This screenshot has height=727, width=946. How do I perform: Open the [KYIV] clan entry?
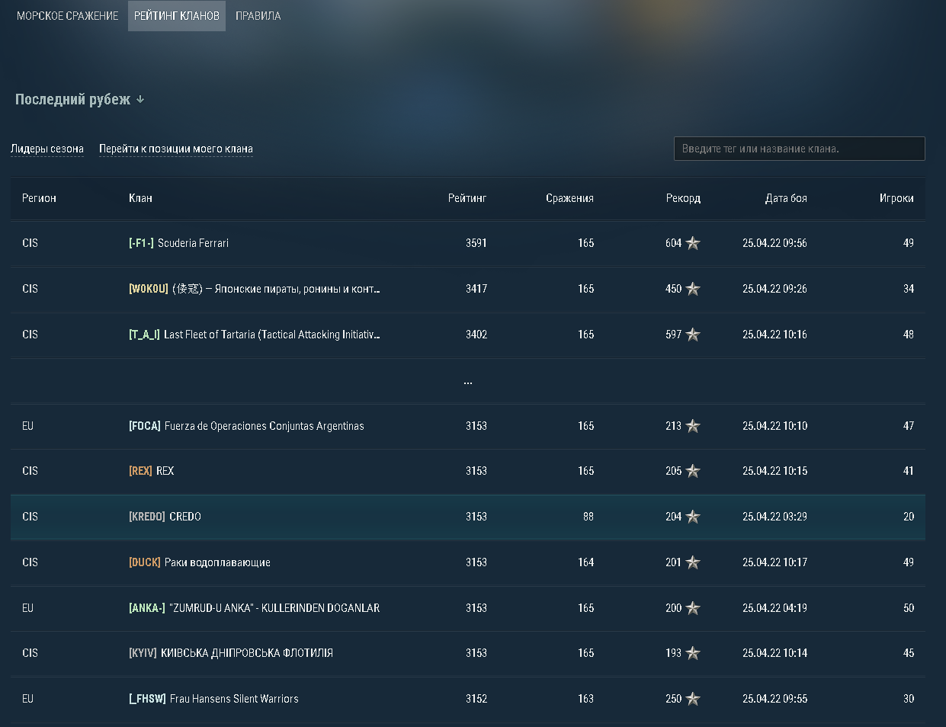(x=230, y=653)
